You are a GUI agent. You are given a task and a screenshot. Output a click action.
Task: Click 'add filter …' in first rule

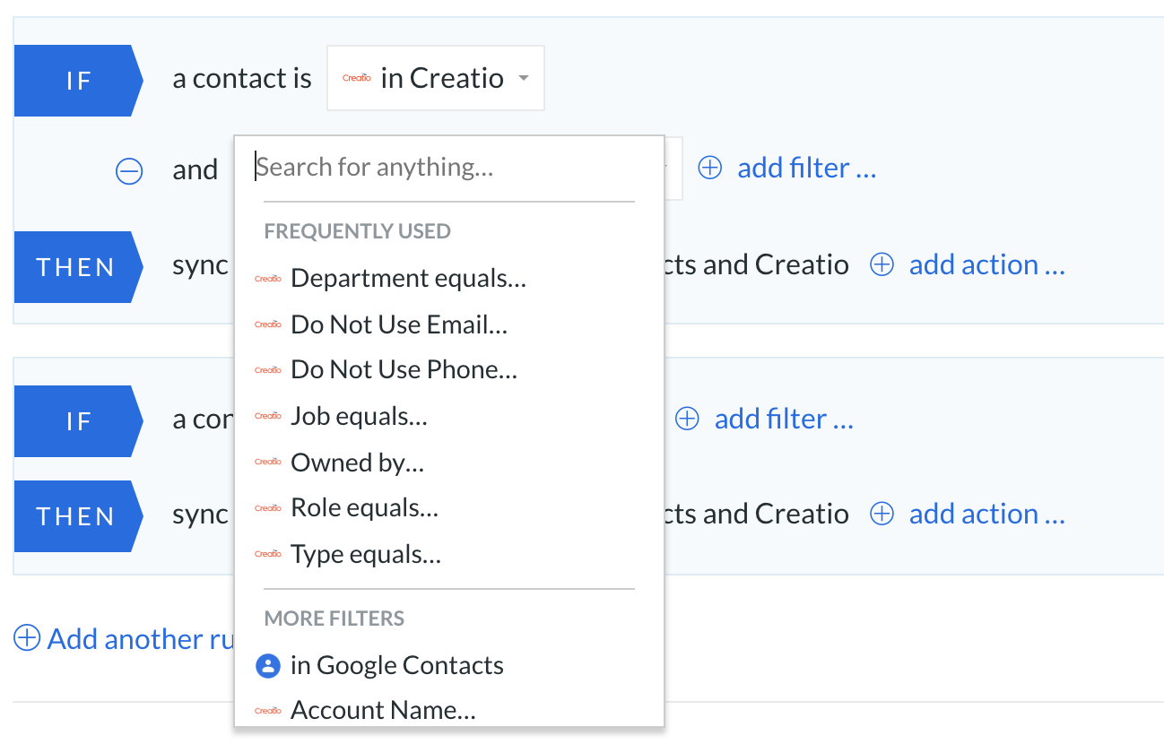point(806,168)
